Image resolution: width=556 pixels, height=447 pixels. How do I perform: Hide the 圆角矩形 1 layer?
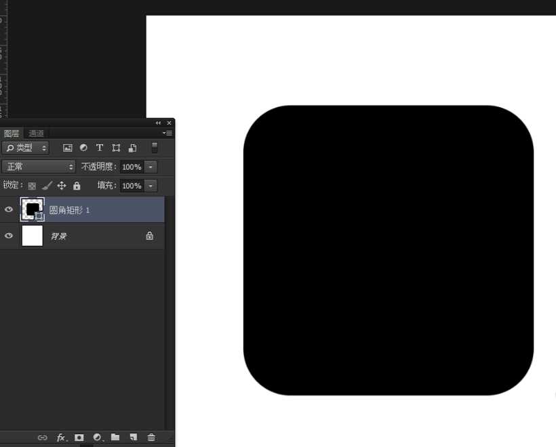coord(9,210)
